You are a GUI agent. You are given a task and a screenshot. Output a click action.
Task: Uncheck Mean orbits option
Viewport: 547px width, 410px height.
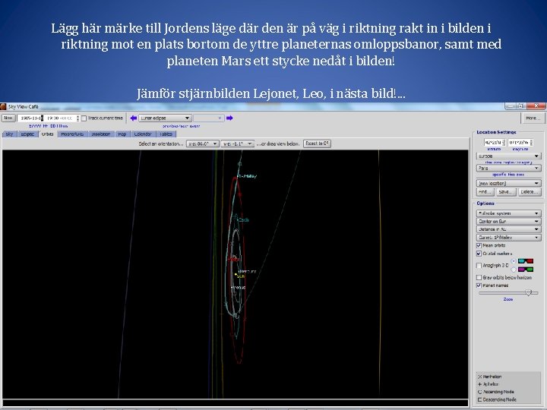[x=479, y=245]
